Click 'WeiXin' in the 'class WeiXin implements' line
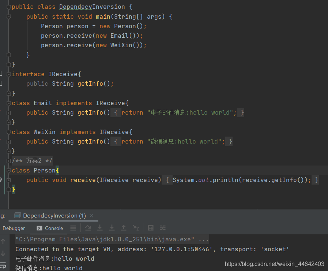Viewport: 328px width, 271px height. point(45,132)
